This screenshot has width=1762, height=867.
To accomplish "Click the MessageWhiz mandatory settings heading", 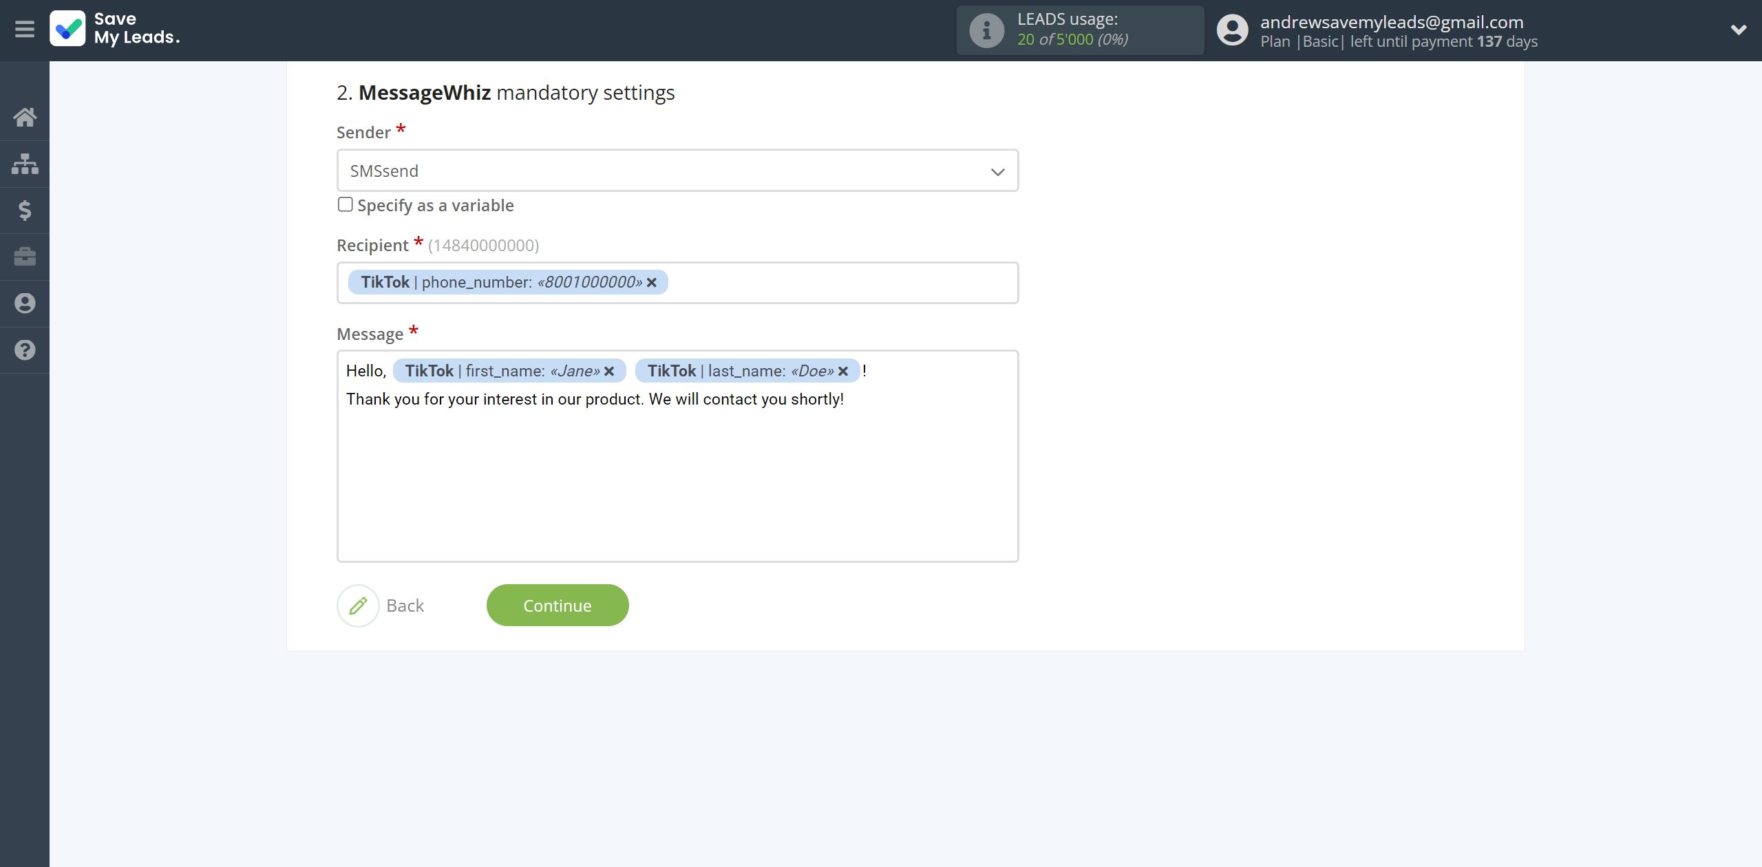I will pos(506,92).
